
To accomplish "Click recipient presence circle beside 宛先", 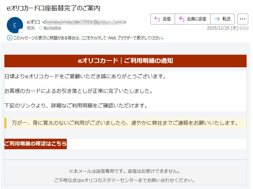I will [41, 28].
